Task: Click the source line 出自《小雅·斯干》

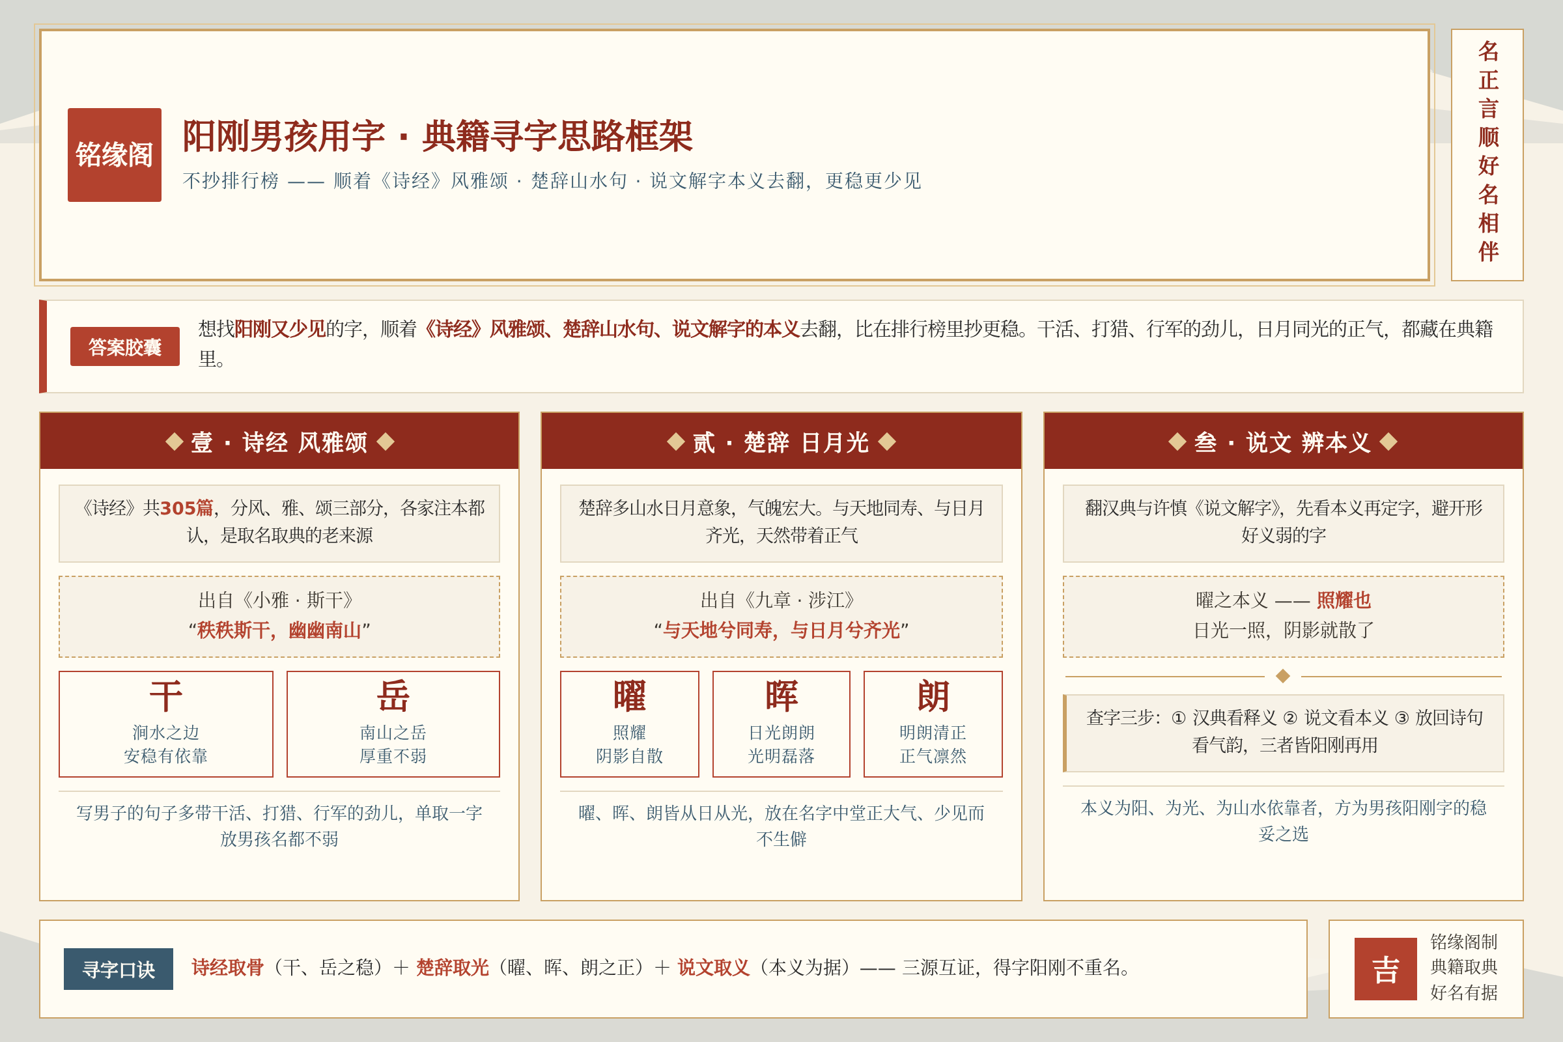Action: pos(279,600)
